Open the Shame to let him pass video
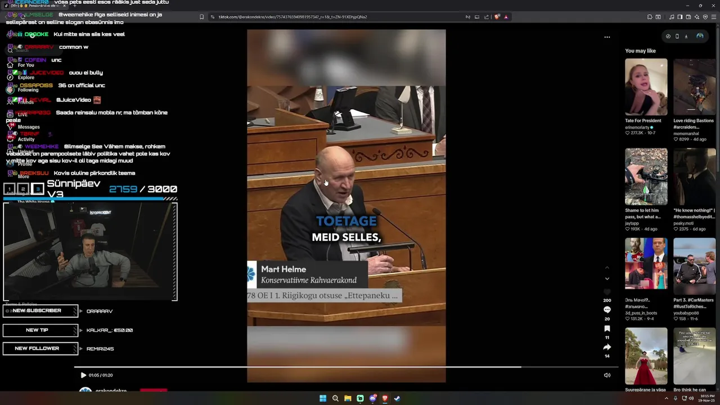The image size is (720, 405). (646, 177)
